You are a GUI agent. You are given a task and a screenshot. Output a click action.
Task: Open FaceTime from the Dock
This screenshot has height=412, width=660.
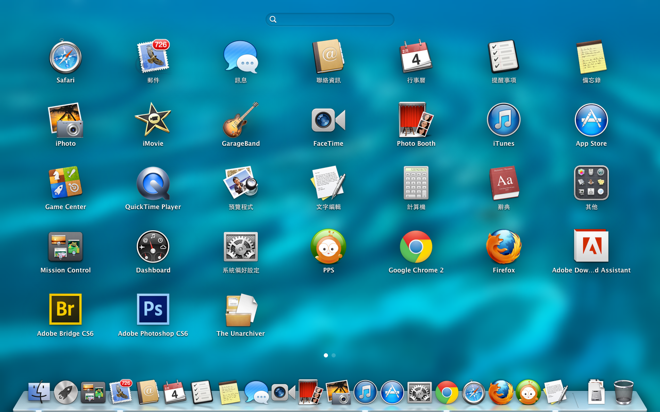pos(283,392)
